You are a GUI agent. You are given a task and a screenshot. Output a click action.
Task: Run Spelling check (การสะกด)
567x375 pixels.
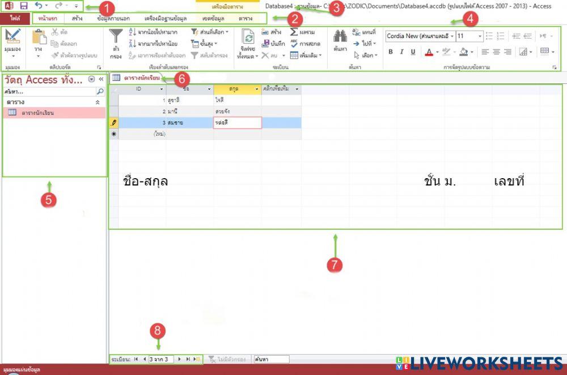coord(295,43)
